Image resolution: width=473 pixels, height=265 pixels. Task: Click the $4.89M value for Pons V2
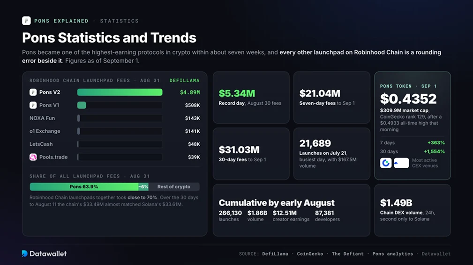click(x=190, y=93)
